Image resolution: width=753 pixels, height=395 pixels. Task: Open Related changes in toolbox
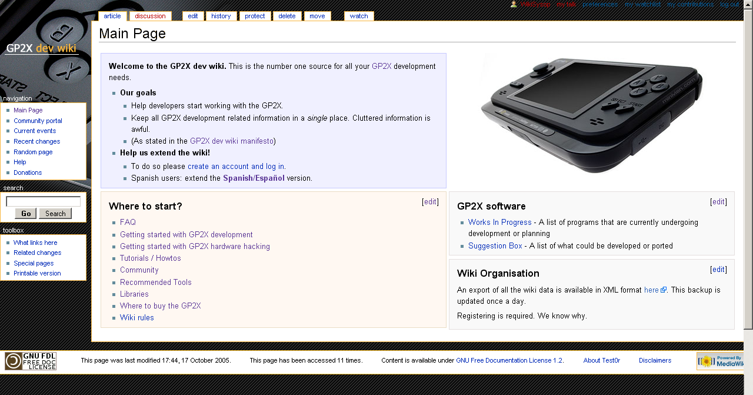[37, 253]
